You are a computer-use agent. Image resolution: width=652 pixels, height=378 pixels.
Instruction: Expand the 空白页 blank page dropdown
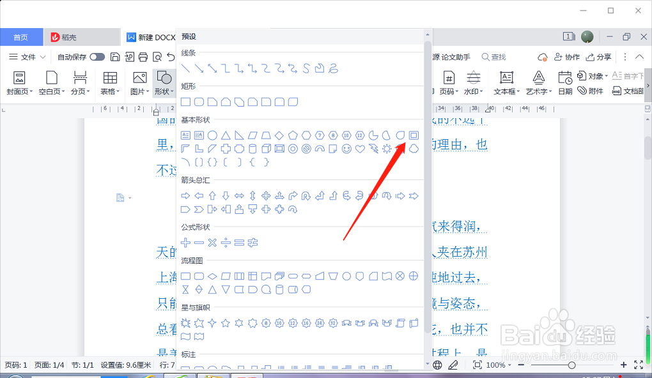coord(52,92)
